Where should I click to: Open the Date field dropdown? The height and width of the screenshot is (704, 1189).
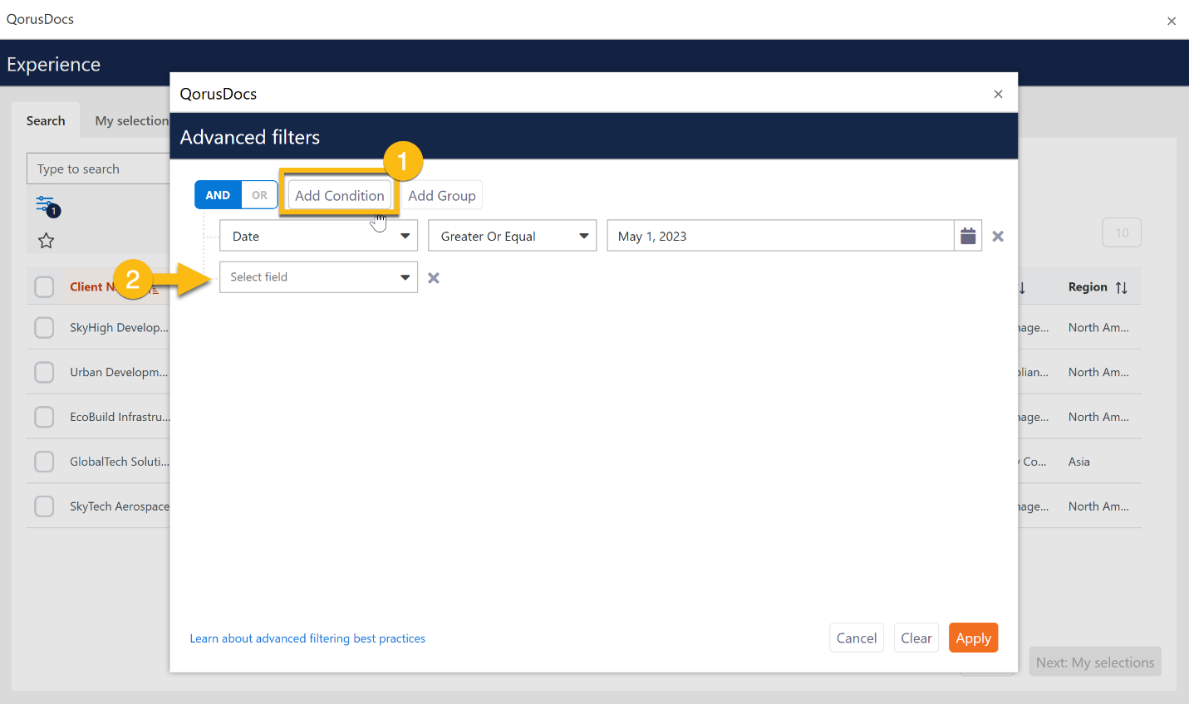318,236
